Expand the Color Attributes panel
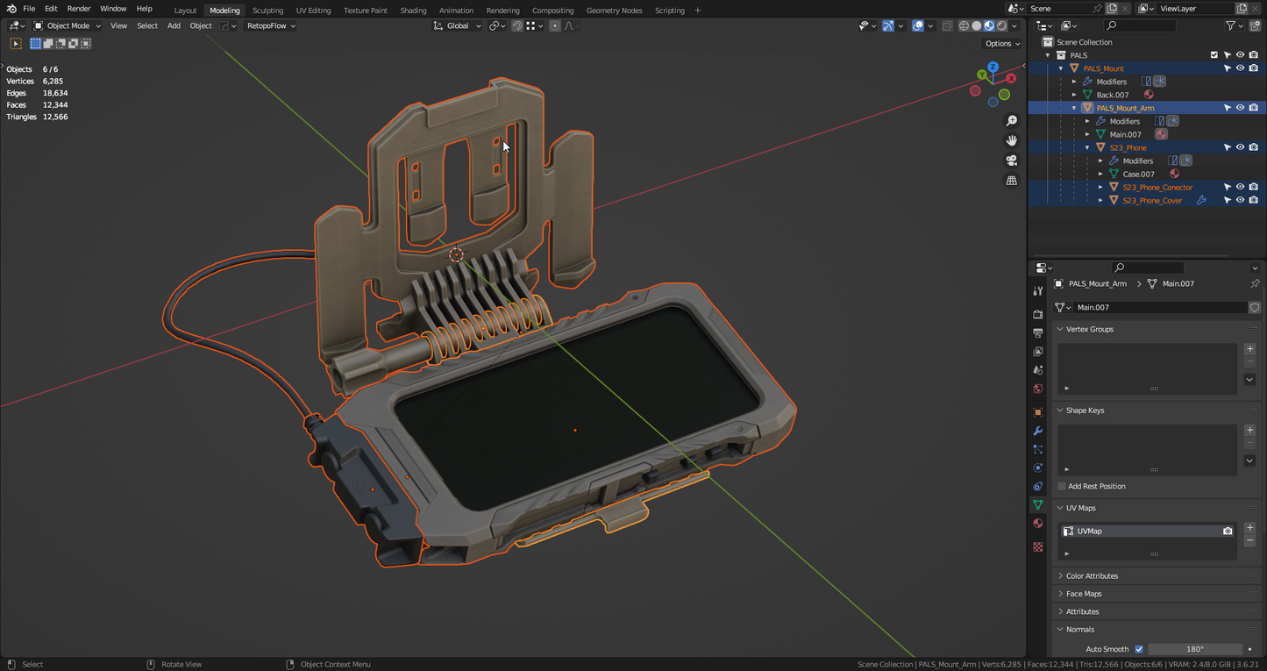Screen dimensions: 1267x671 (1092, 576)
